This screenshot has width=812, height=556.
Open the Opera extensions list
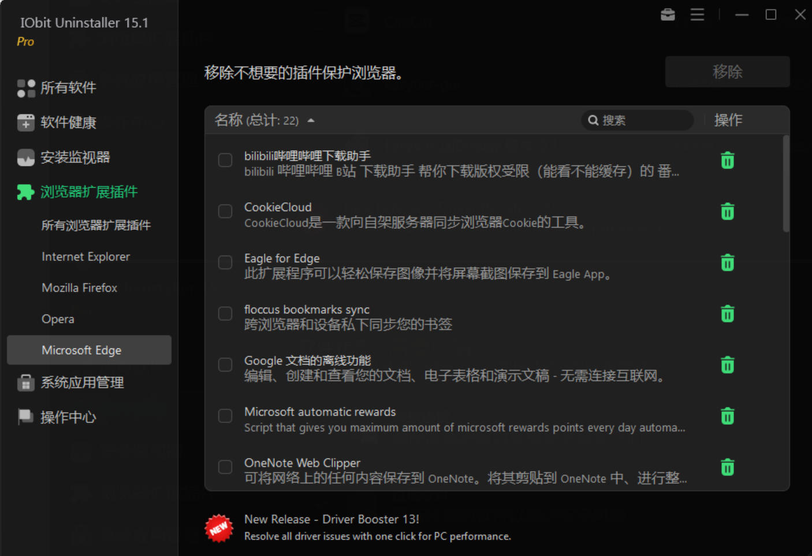tap(58, 319)
